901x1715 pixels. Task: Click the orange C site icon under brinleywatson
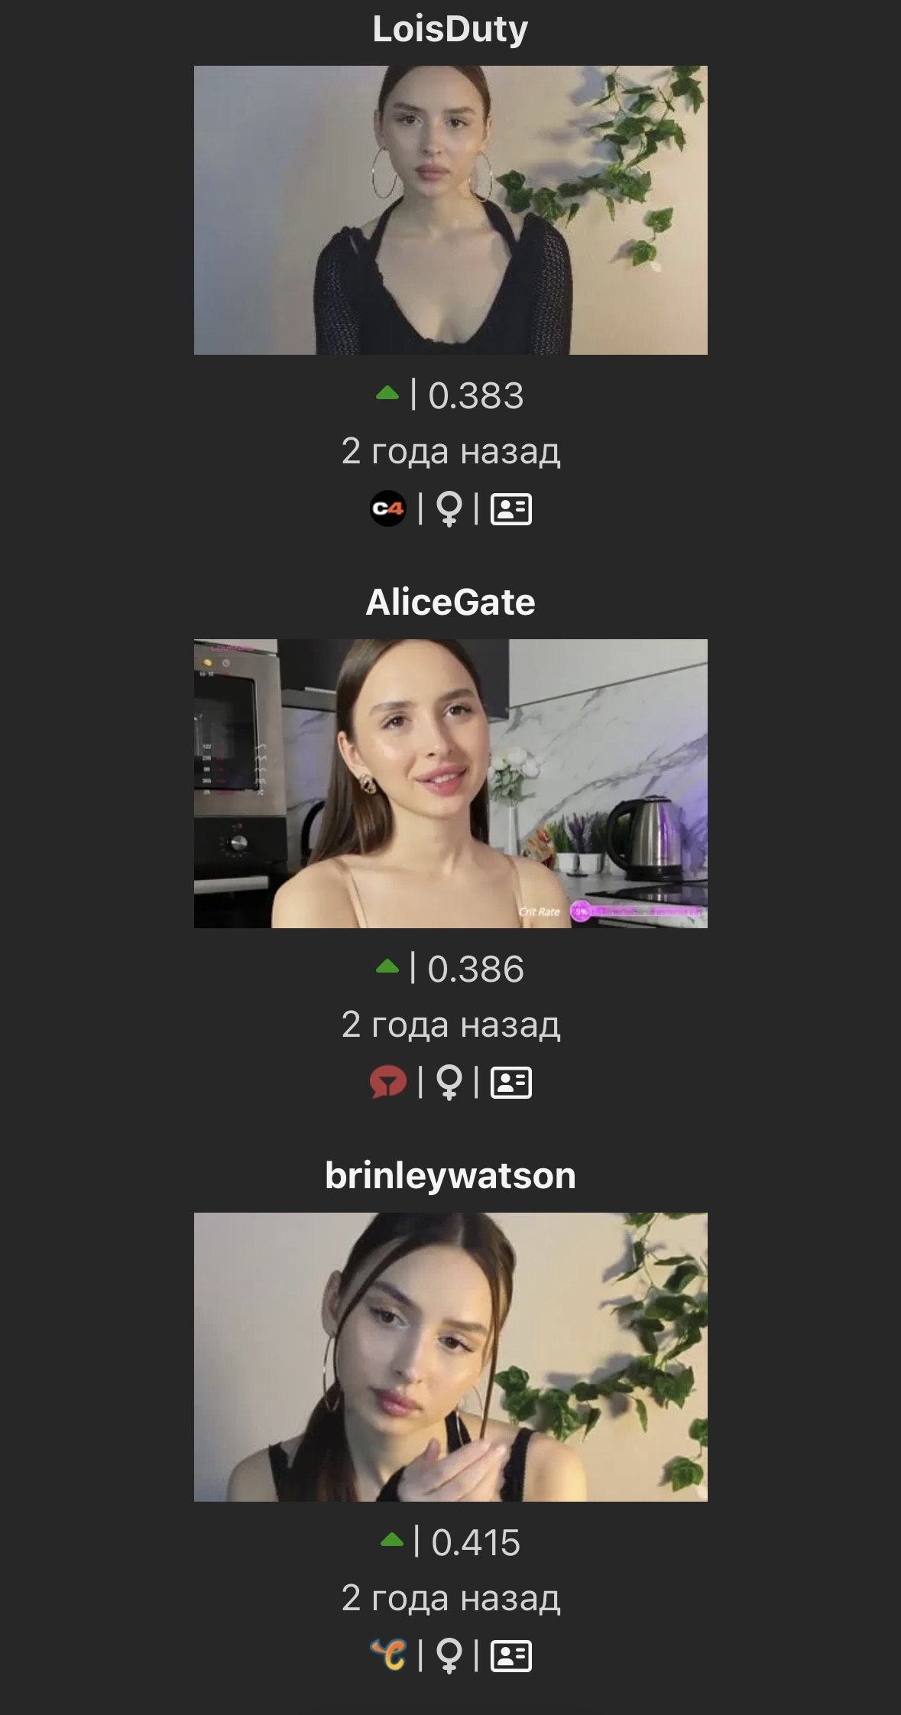pyautogui.click(x=388, y=1655)
